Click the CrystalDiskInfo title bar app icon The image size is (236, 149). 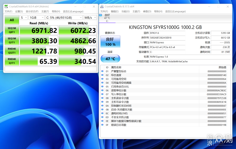[x=102, y=7]
